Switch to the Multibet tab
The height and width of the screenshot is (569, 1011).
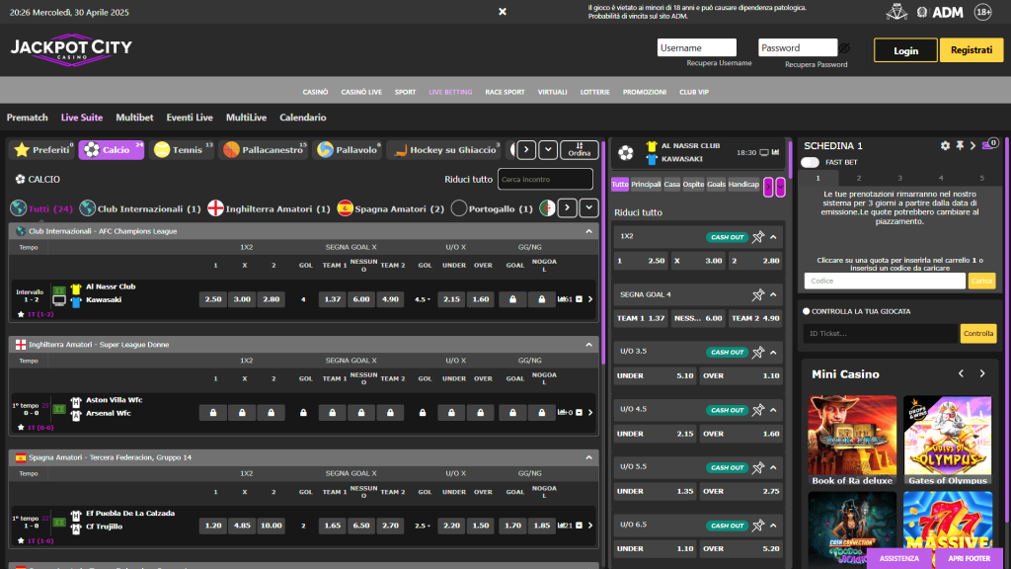point(134,118)
